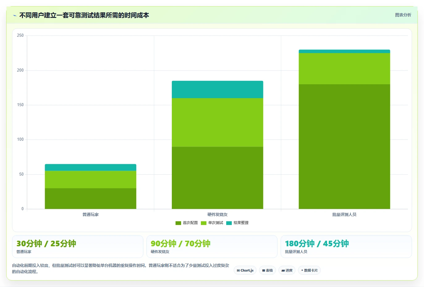Image resolution: width=424 pixels, height=287 pixels.
Task: Click the 普通玩家 x-axis label
Action: click(x=91, y=214)
